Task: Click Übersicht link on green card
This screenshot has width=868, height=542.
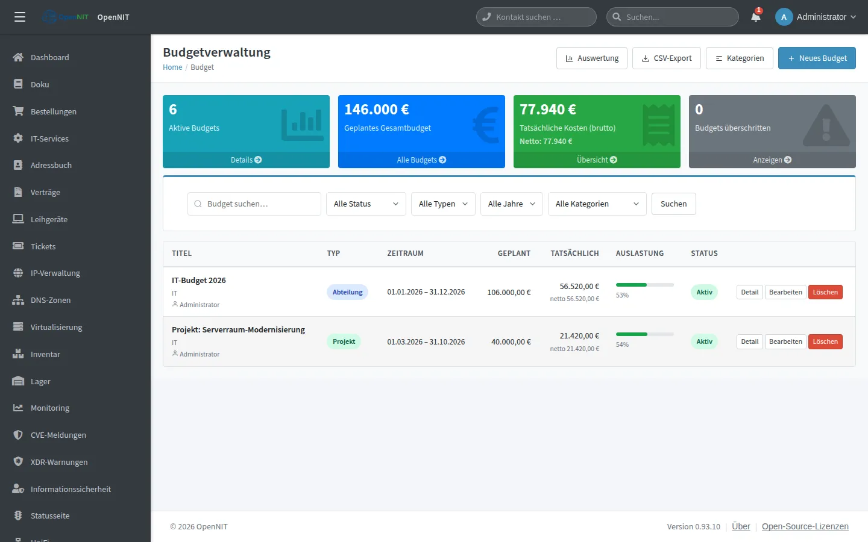Action: pyautogui.click(x=597, y=160)
